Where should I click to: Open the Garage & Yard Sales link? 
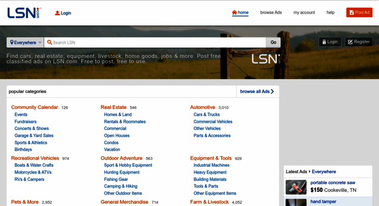[34, 135]
